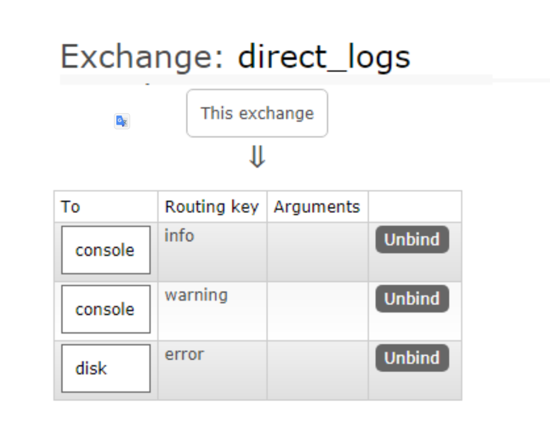Click the Arguments column header
This screenshot has width=550, height=445.
(317, 206)
